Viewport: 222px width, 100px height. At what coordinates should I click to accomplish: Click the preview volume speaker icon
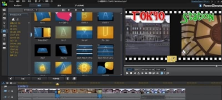[x=157, y=73]
